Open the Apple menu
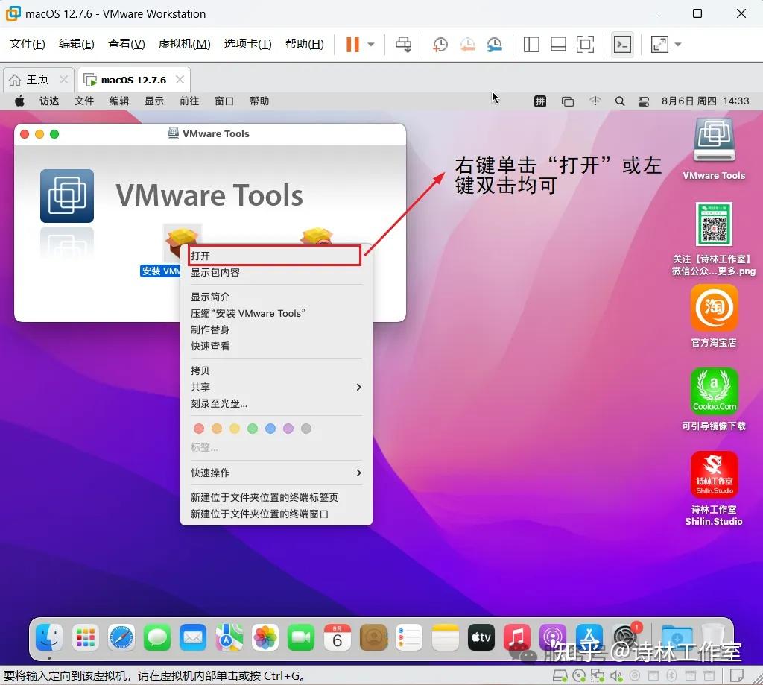The image size is (763, 685). [x=19, y=101]
